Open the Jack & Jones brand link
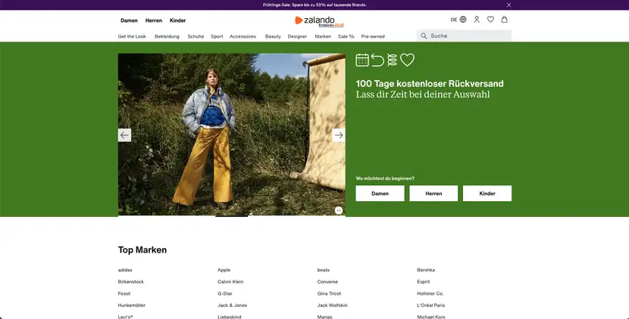Image resolution: width=629 pixels, height=319 pixels. [x=232, y=305]
